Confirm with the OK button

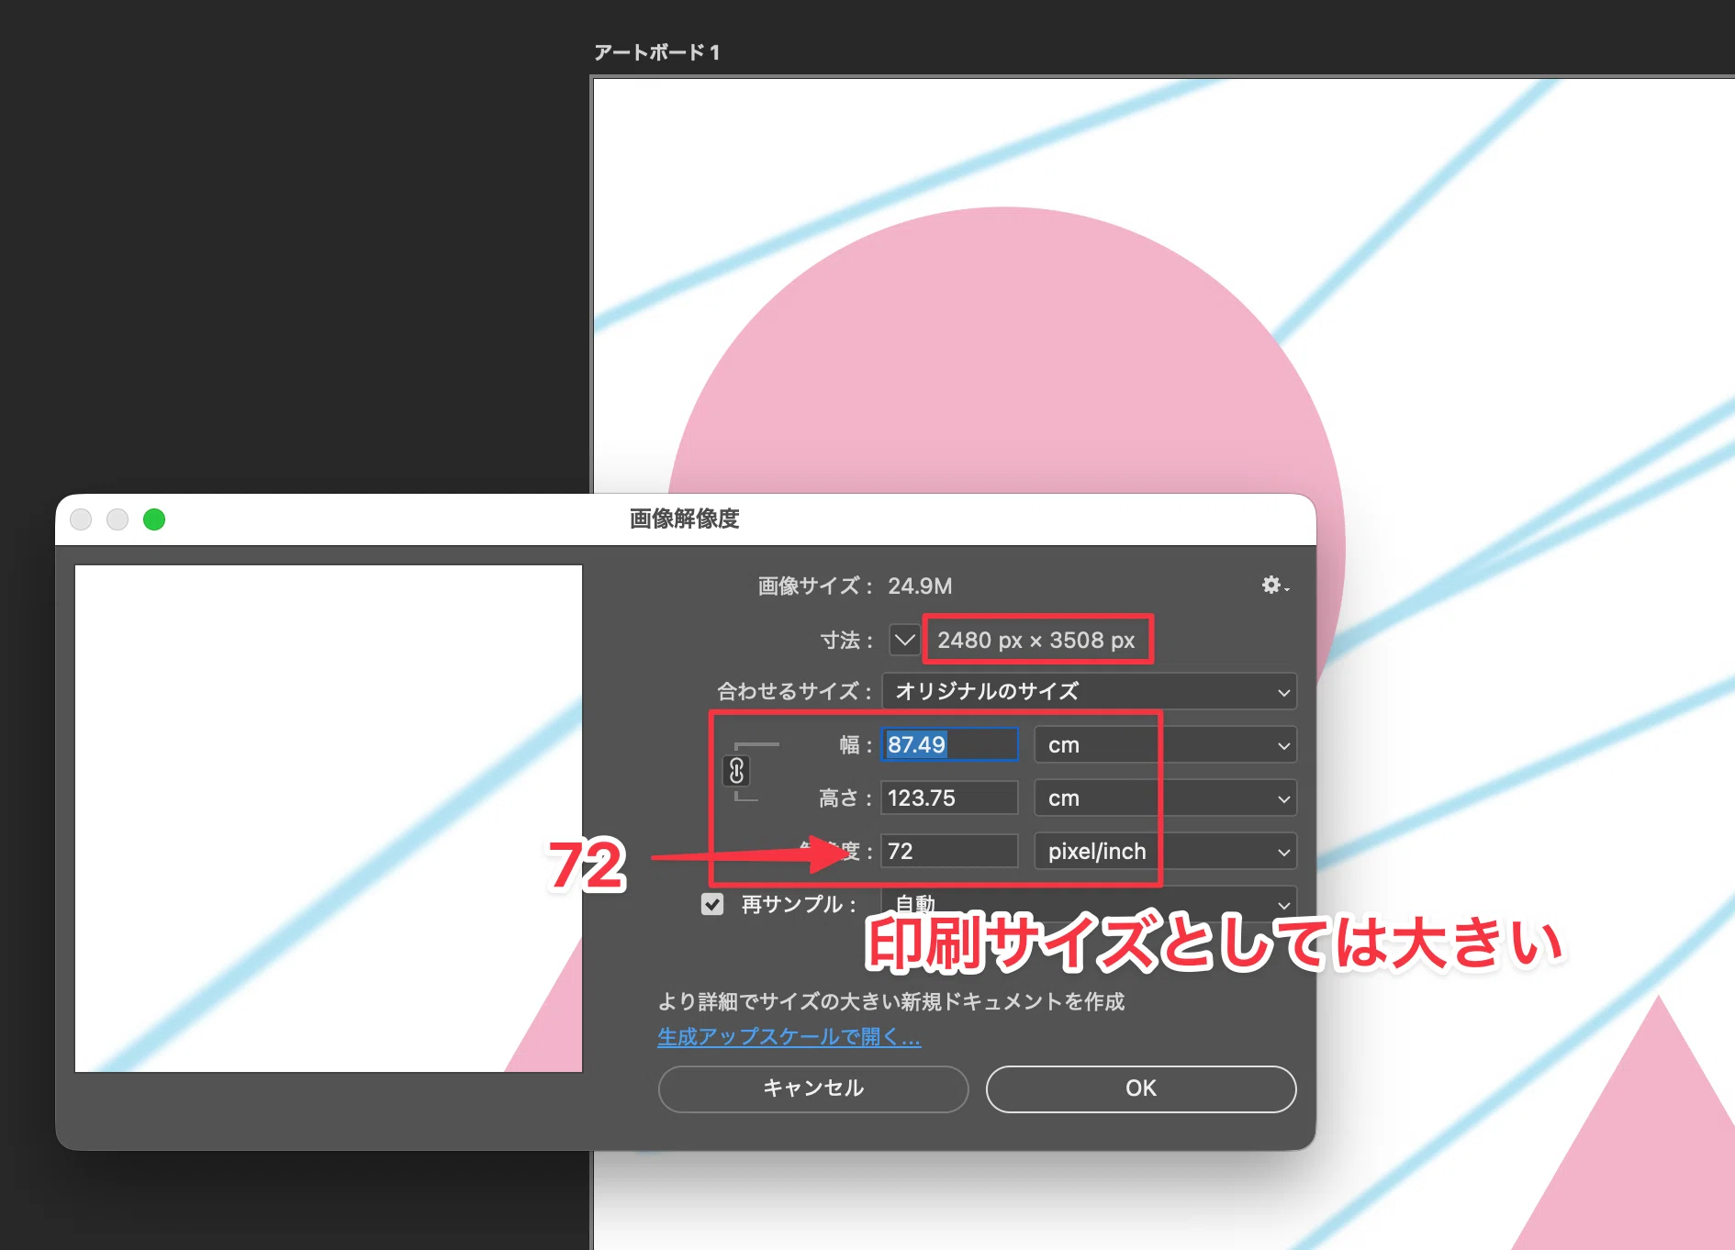[1141, 1088]
